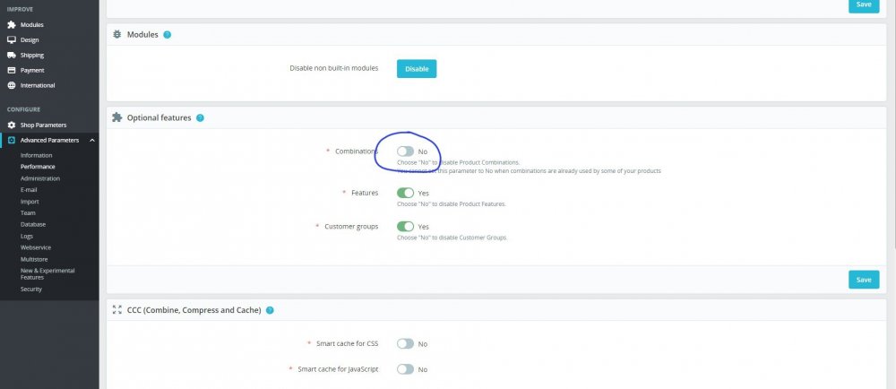Click the Payment card icon in sidebar

point(12,70)
